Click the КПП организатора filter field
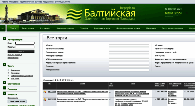The height and width of the screenshot is (106, 195). pos(129,59)
